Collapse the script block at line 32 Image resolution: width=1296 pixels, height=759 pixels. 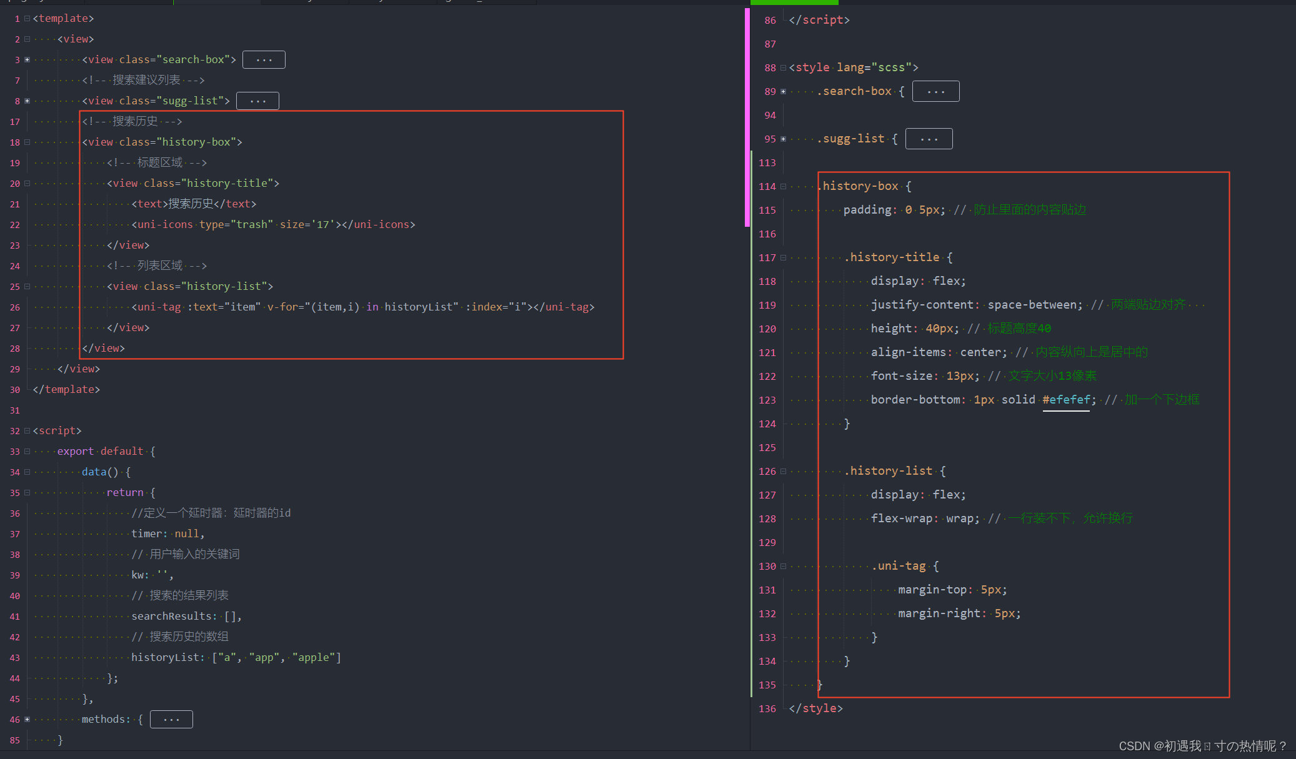click(27, 431)
